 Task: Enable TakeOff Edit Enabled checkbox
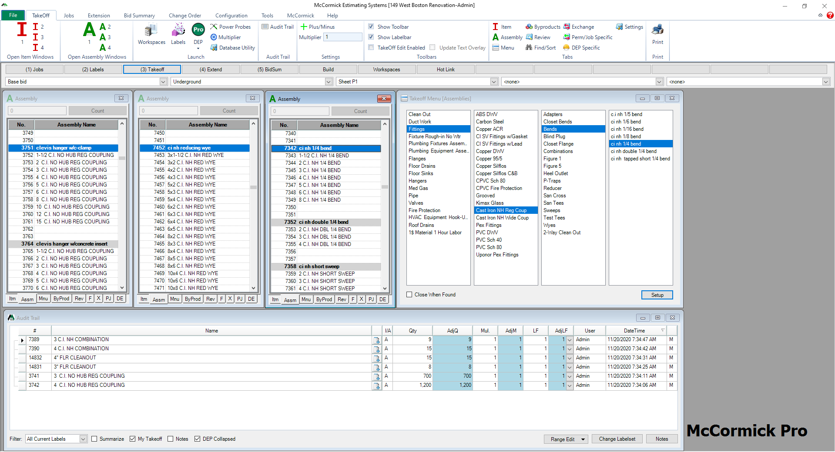click(x=371, y=47)
